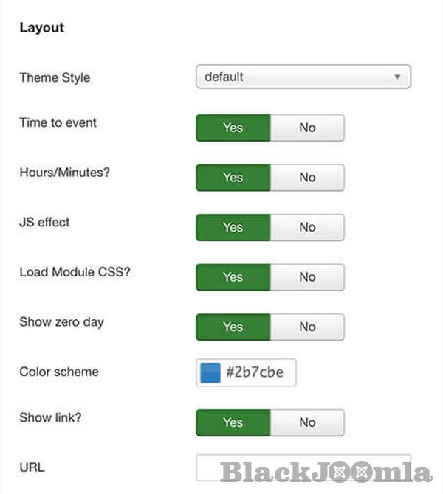The width and height of the screenshot is (443, 494).
Task: Select Yes for Show link
Action: tap(233, 422)
